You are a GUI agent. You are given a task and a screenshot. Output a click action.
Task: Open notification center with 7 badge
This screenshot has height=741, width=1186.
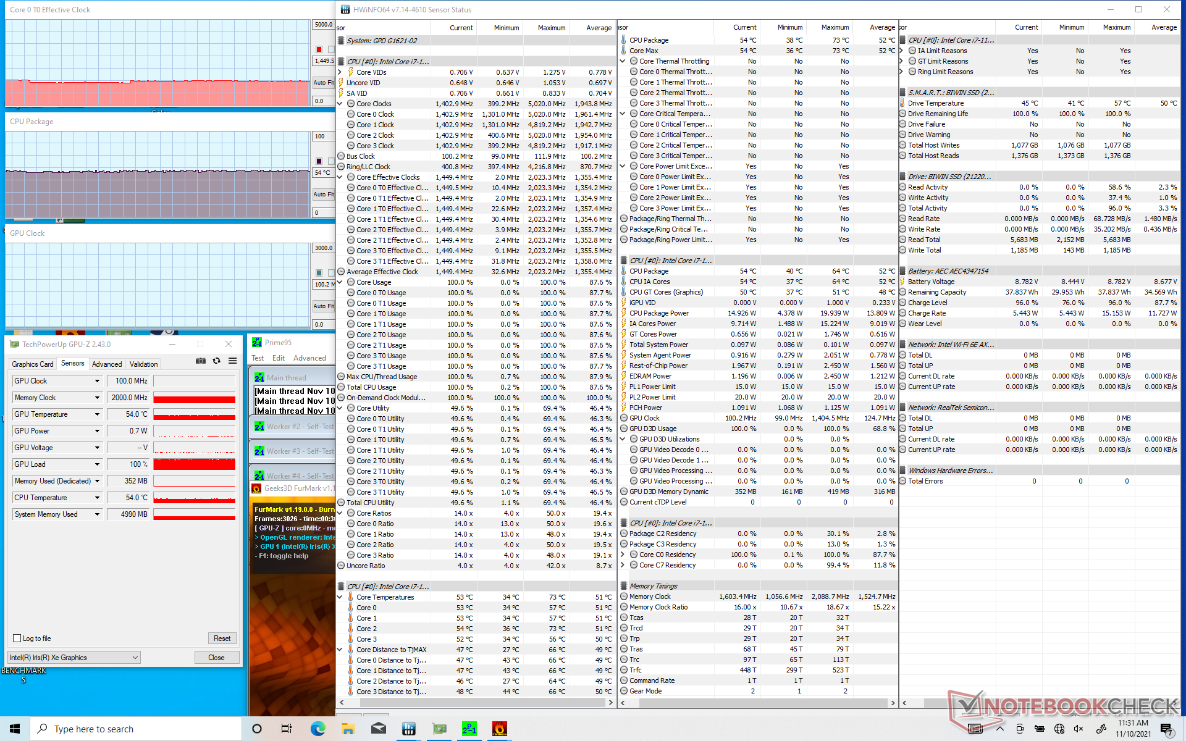coord(1167,729)
